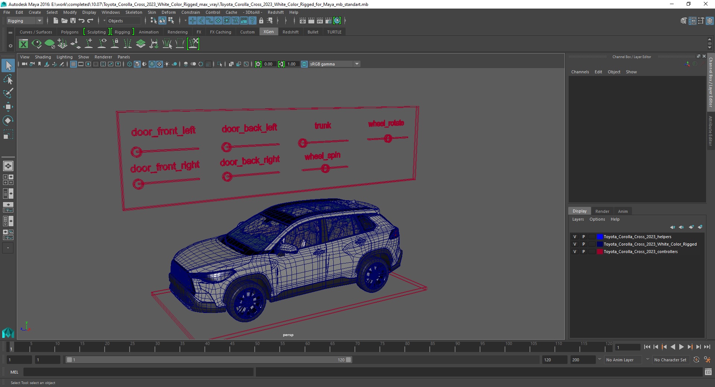The width and height of the screenshot is (715, 387).
Task: Choose the Rotate tool in toolbox
Action: (8, 120)
